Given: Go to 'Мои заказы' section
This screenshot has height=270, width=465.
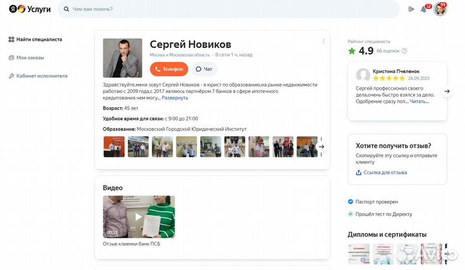Looking at the screenshot, I should coord(26,57).
